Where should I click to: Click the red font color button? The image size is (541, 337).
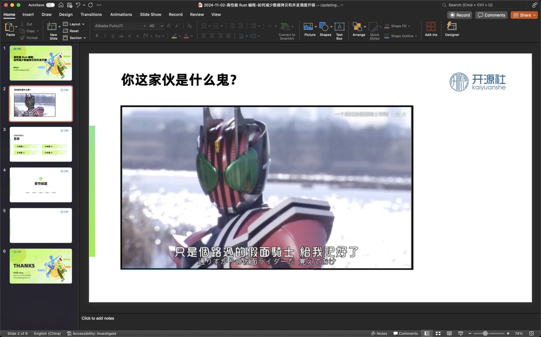tap(186, 36)
